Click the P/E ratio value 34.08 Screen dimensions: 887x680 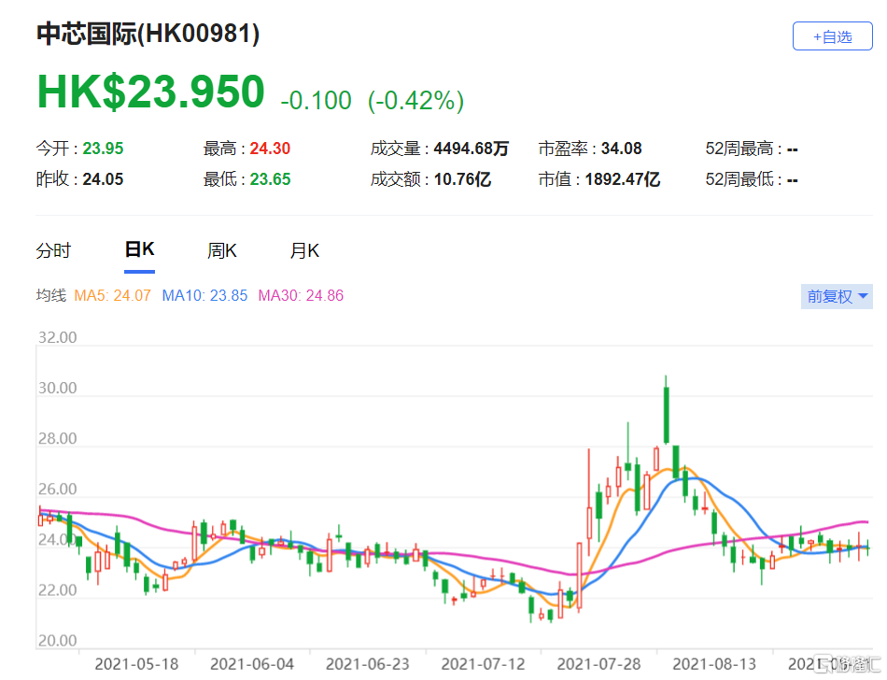(x=621, y=149)
